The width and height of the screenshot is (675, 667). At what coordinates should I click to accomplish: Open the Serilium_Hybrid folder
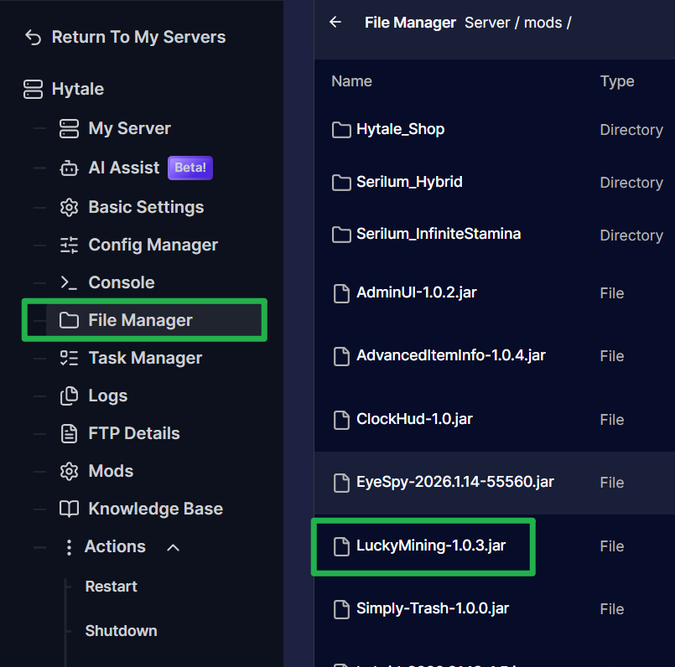408,182
